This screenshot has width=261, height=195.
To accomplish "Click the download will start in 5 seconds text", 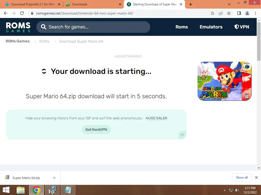I will click(x=96, y=96).
